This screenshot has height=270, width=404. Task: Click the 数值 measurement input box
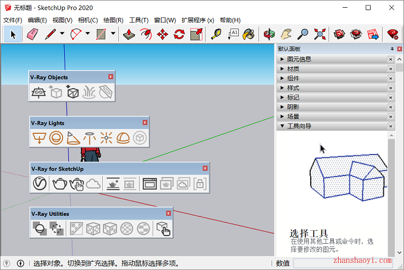[x=343, y=263]
